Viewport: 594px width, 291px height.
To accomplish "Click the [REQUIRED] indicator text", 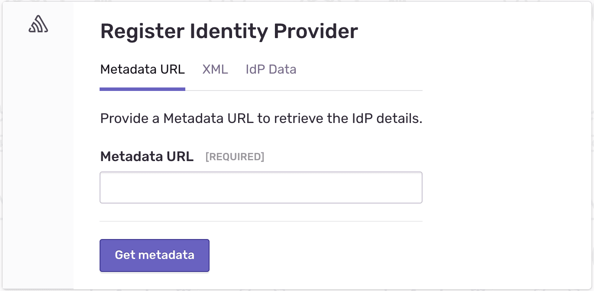I will (x=235, y=157).
